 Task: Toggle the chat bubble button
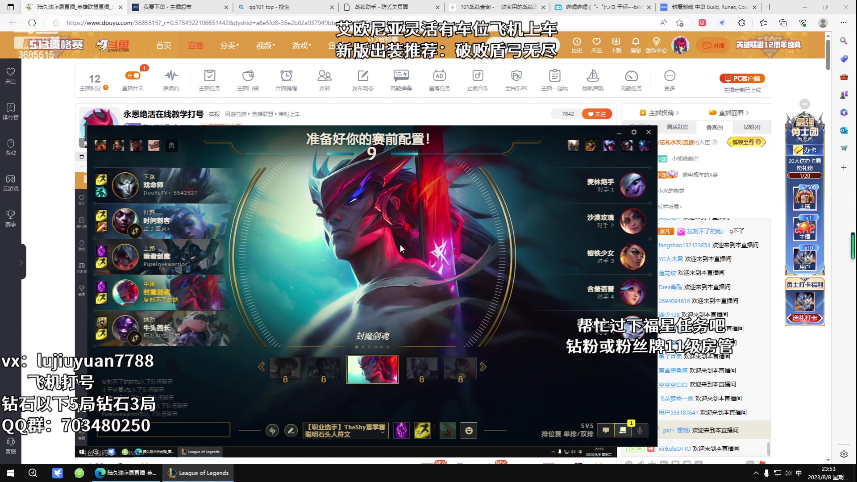click(606, 430)
